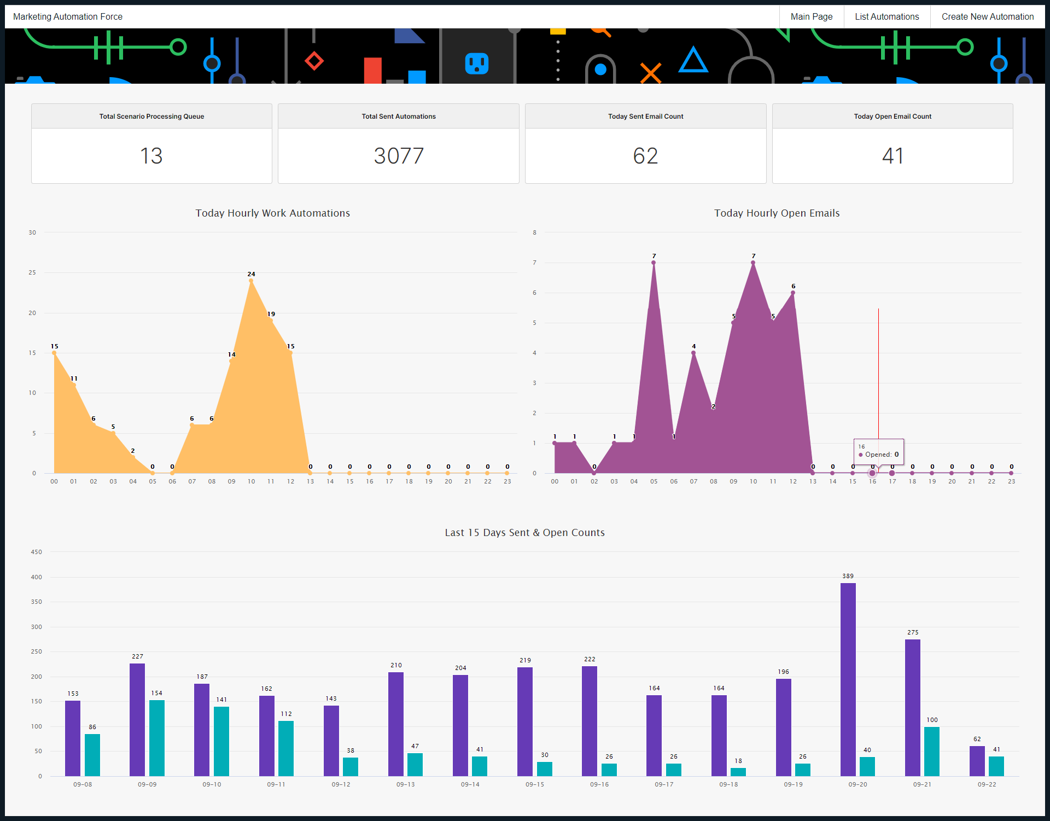This screenshot has width=1050, height=821.
Task: Click the orange point labeled 2 at hour 04
Action: 133,457
